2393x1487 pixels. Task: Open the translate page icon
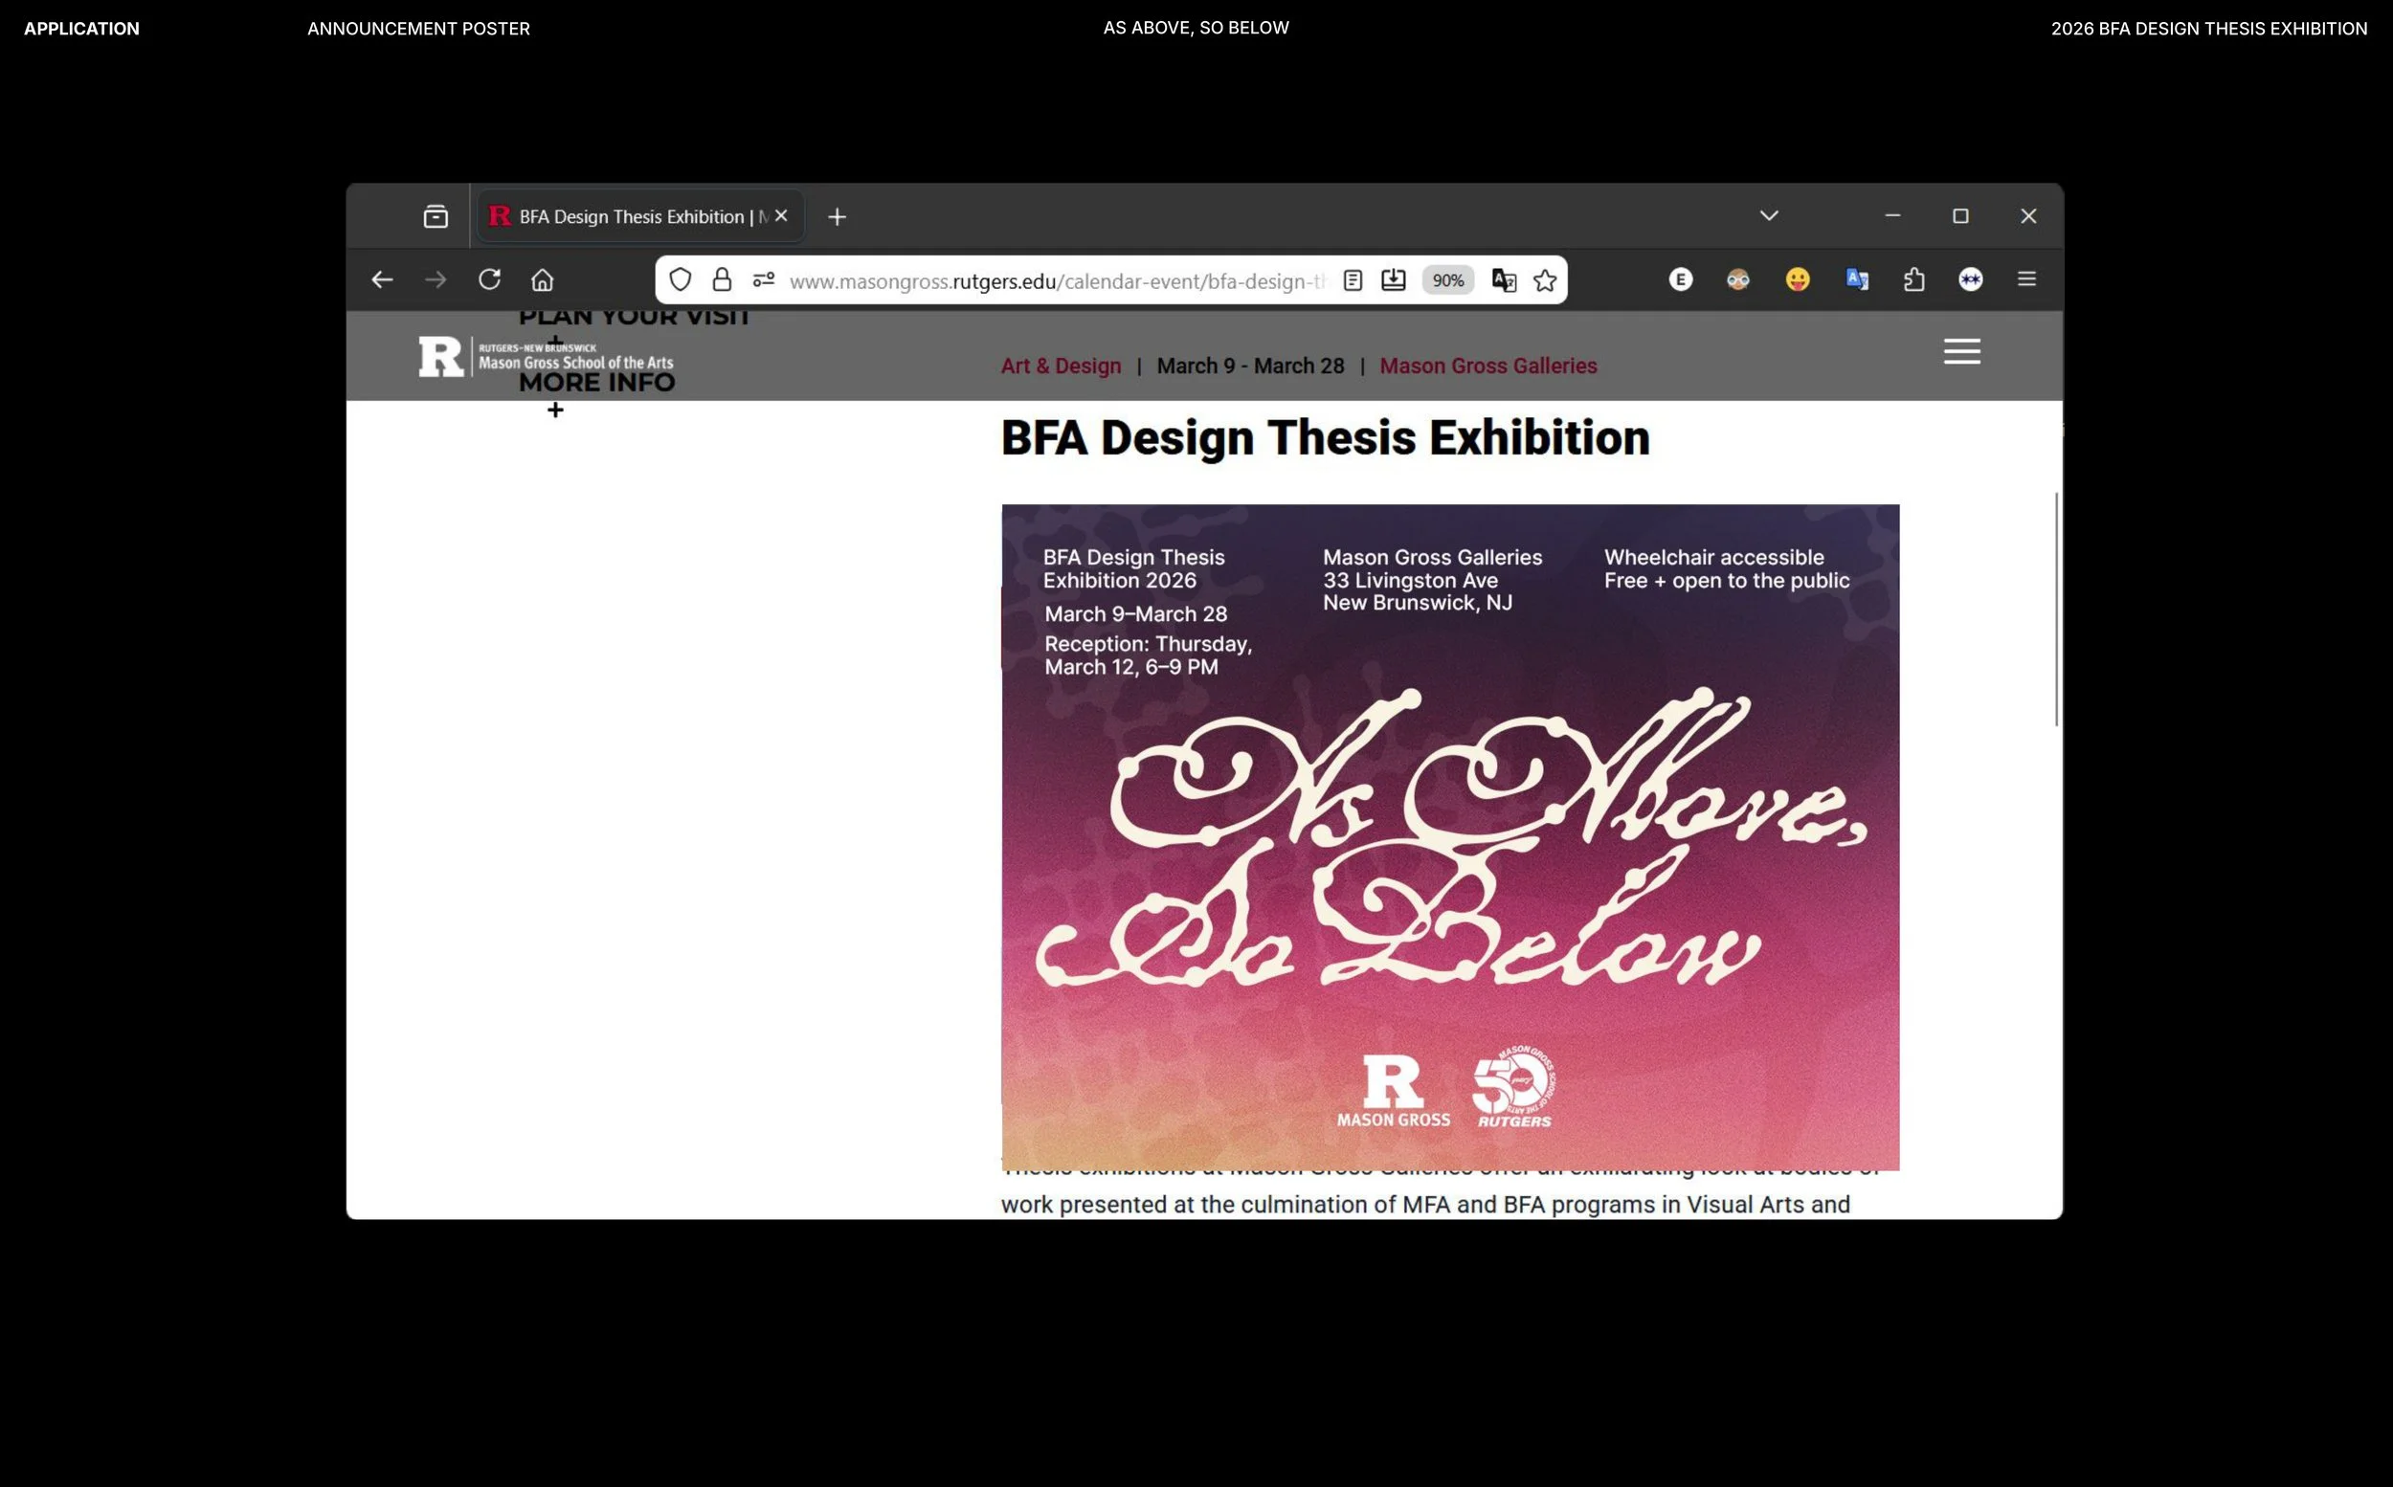pos(1503,281)
